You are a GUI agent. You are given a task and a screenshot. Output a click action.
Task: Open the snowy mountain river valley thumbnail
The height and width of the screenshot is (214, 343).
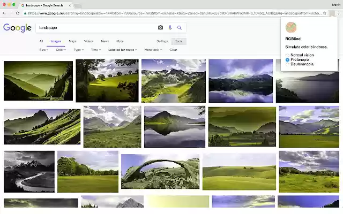click(174, 81)
